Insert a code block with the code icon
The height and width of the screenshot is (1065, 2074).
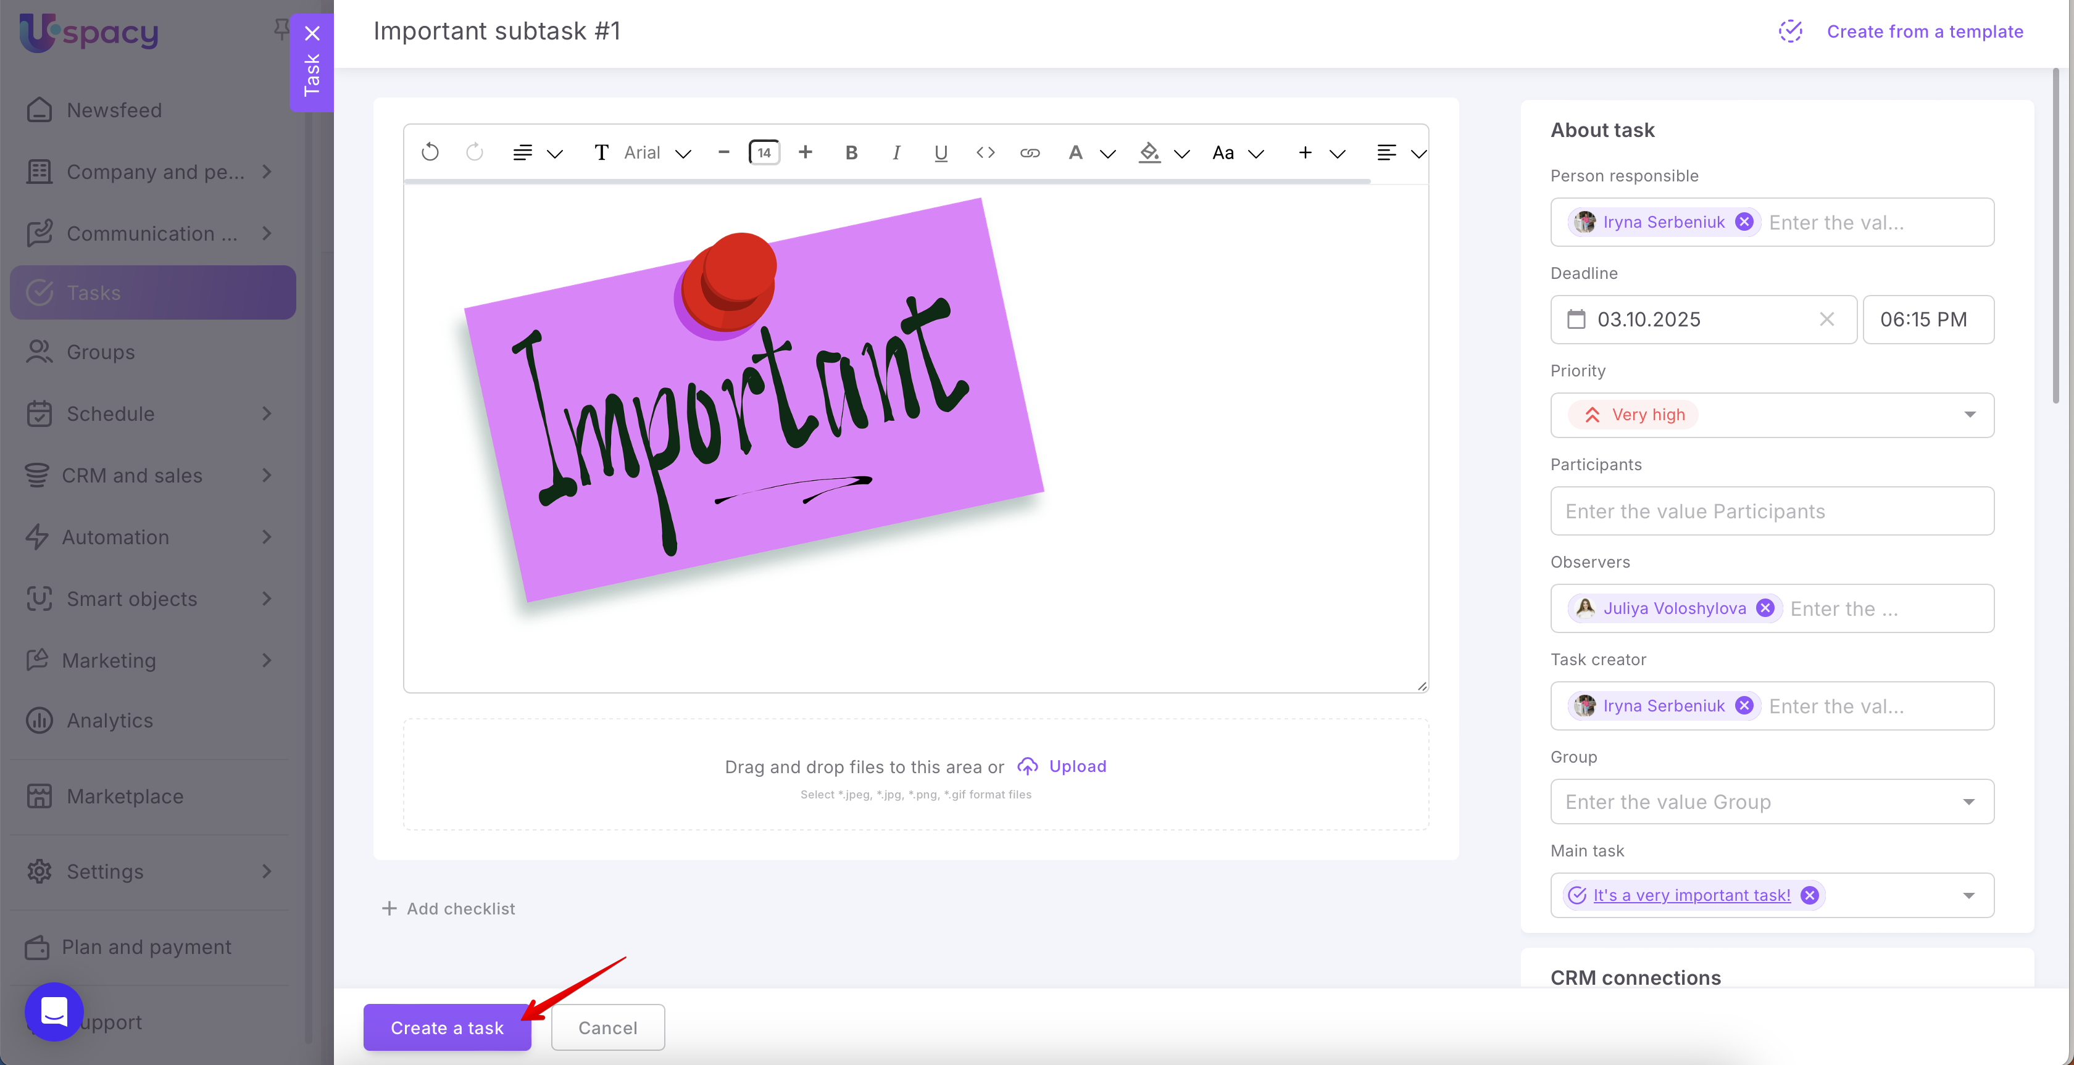(x=986, y=152)
